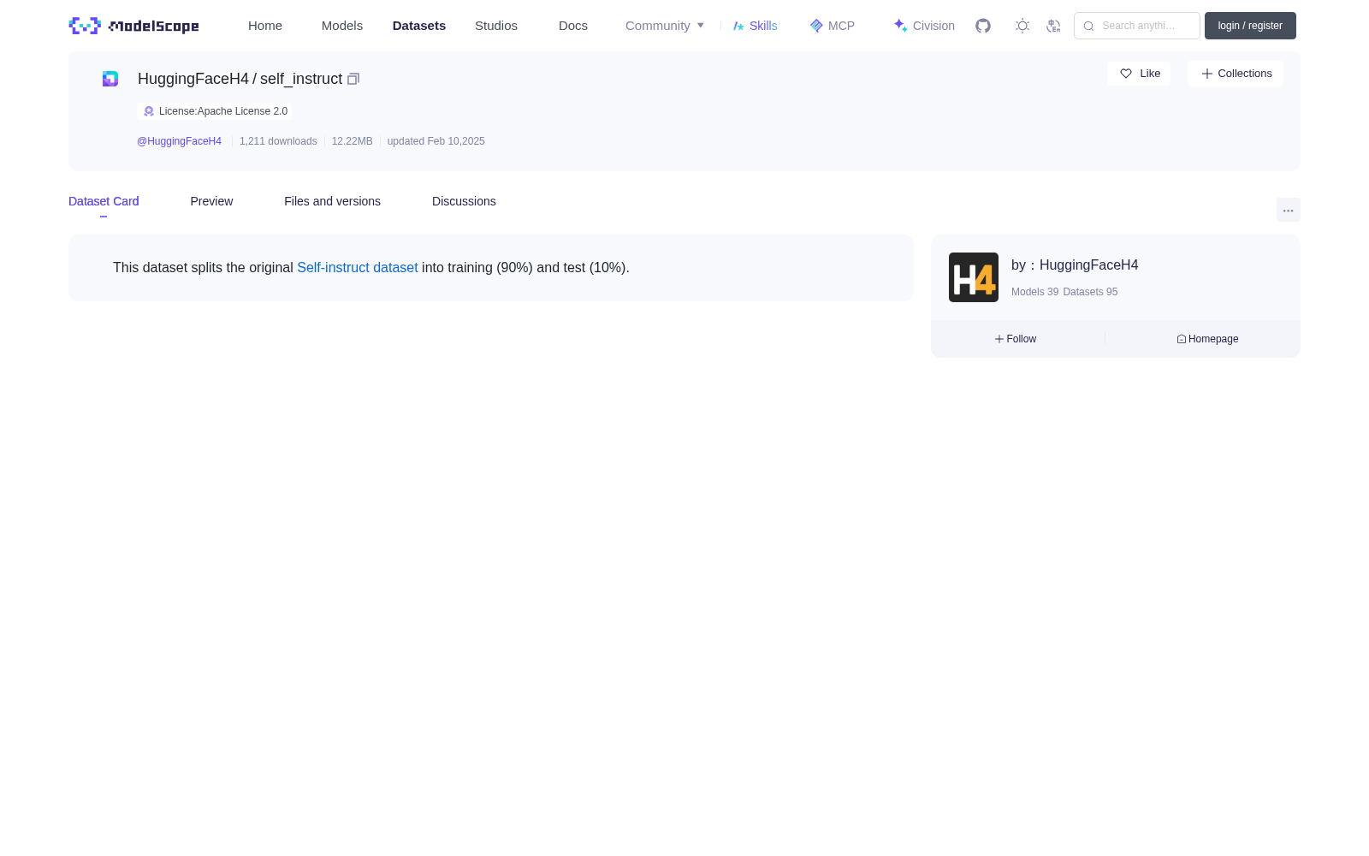This screenshot has width=1369, height=856.
Task: Click the search magnifier icon
Action: click(x=1089, y=26)
